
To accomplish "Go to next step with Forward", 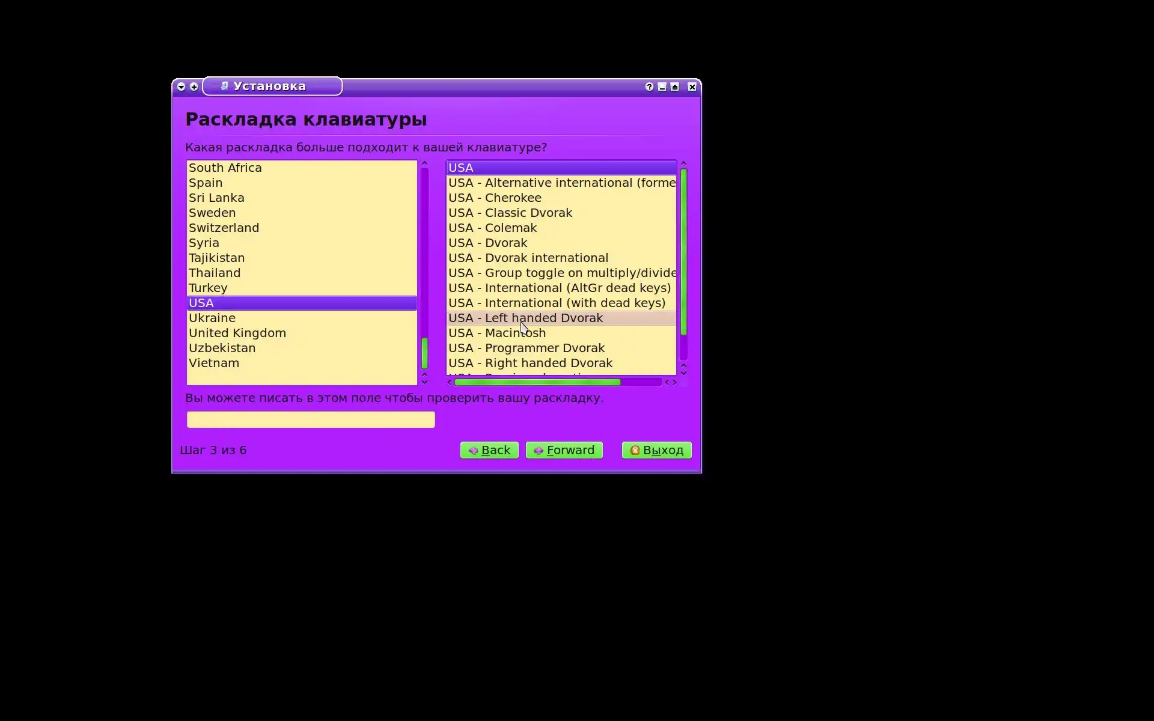I will coord(564,450).
